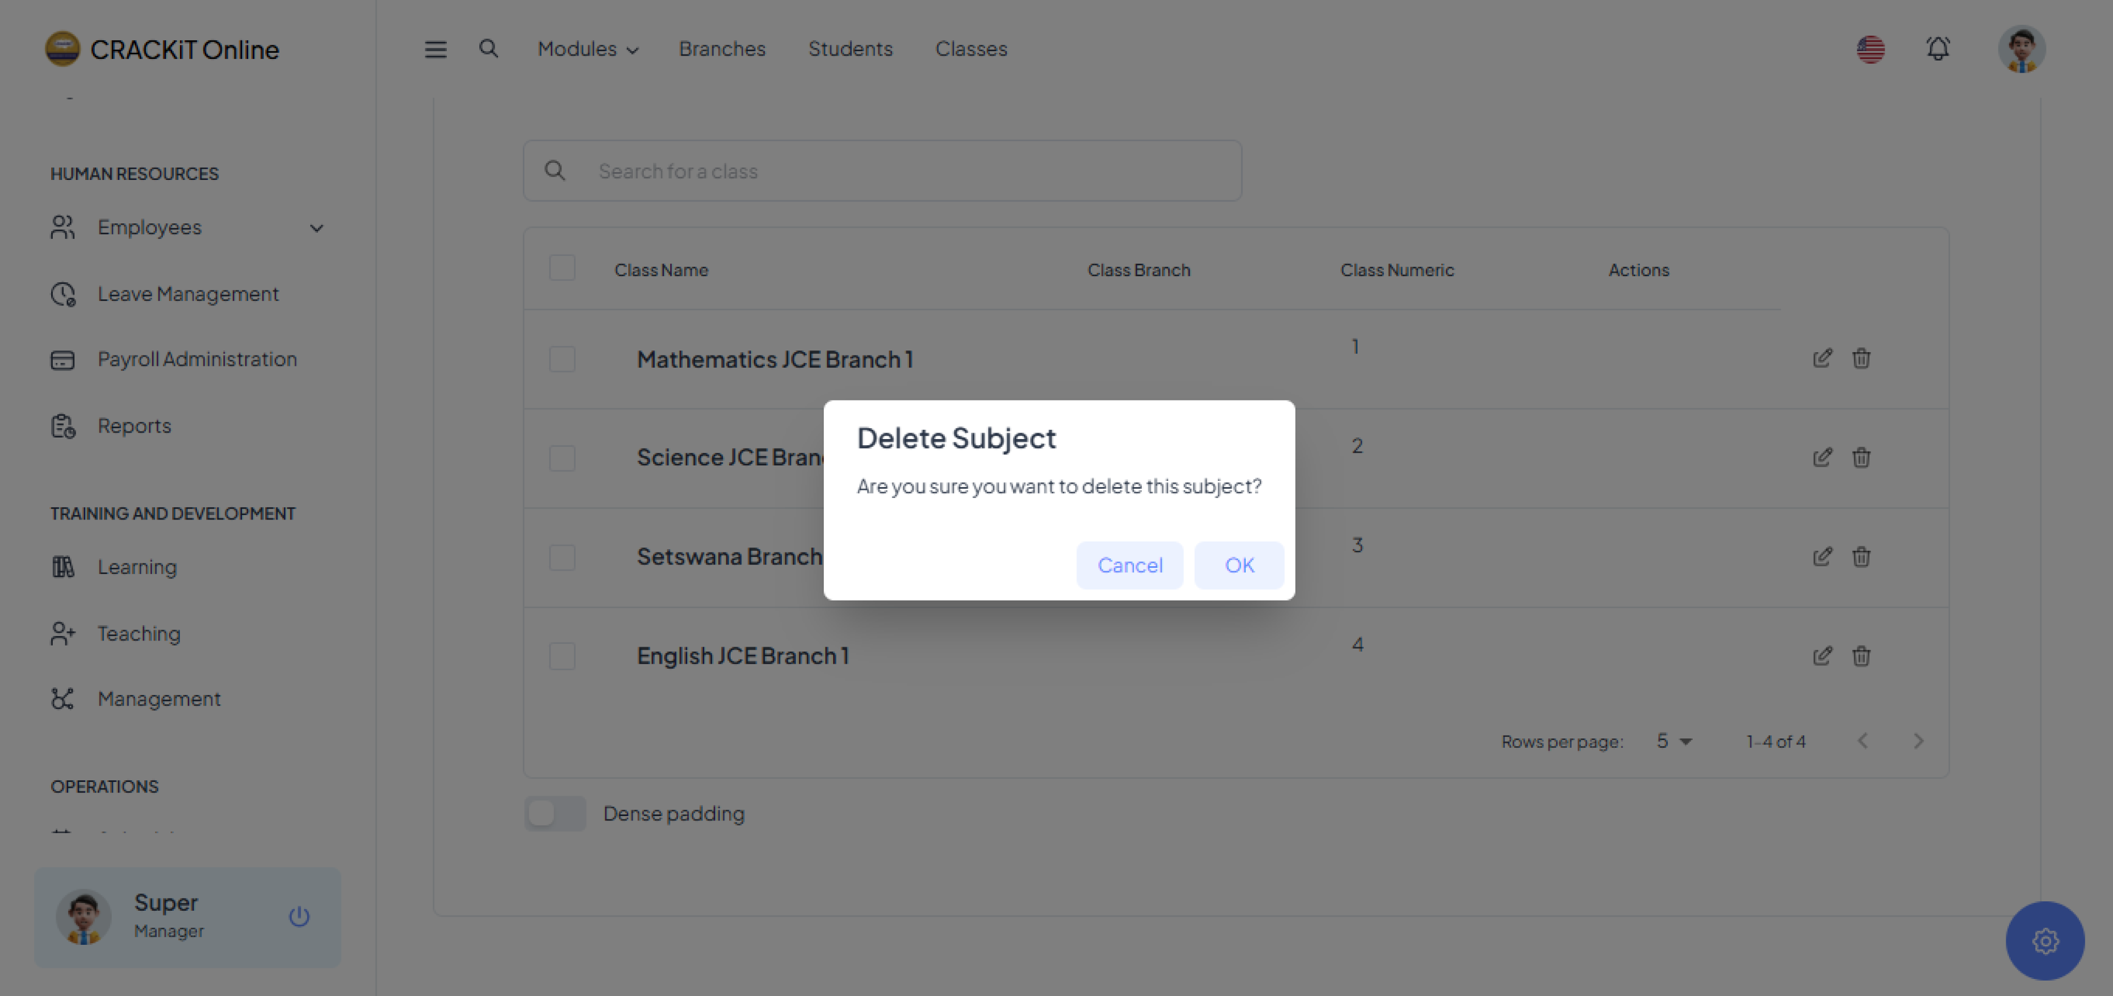Toggle the Dense padding switch
Image resolution: width=2113 pixels, height=996 pixels.
555,813
